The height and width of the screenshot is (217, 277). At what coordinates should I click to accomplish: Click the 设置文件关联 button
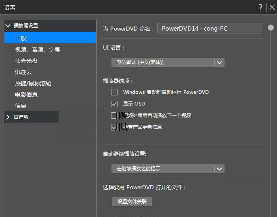pos(132,201)
